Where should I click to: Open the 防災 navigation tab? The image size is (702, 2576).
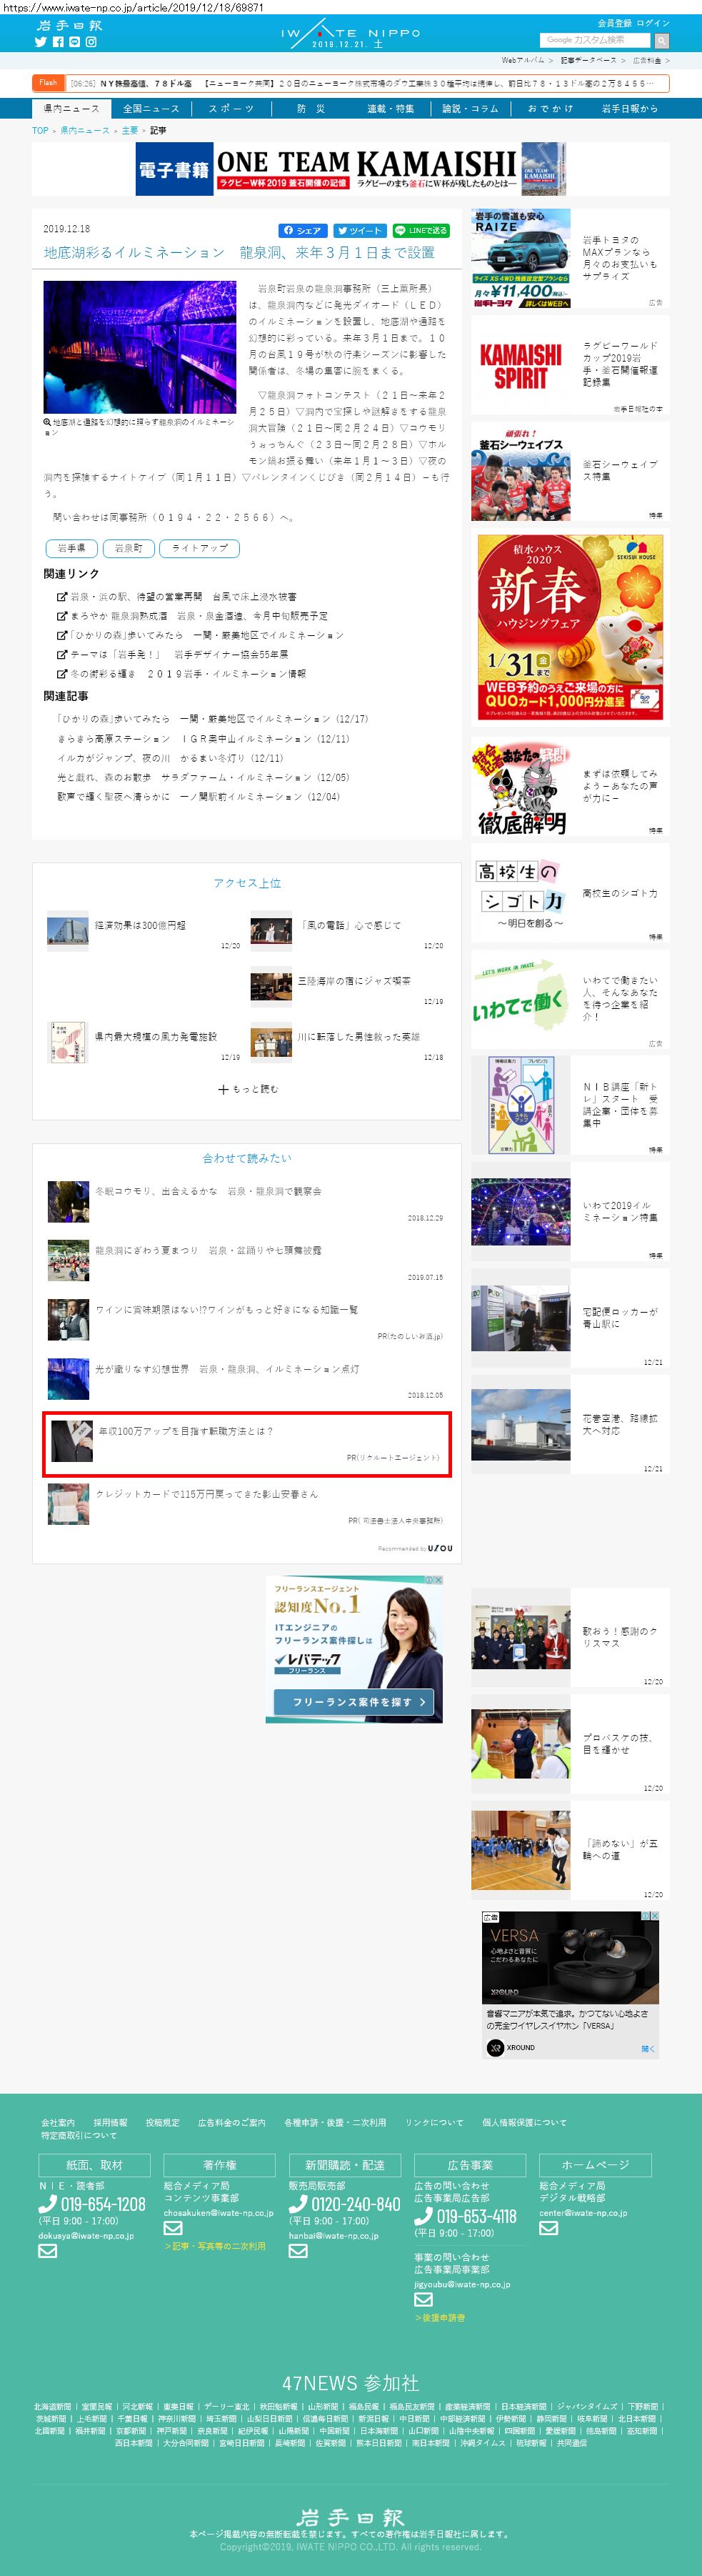311,108
